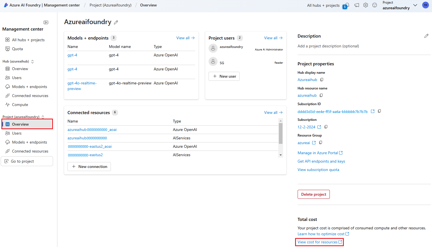Open the settings gear icon
The height and width of the screenshot is (247, 432).
366,5
